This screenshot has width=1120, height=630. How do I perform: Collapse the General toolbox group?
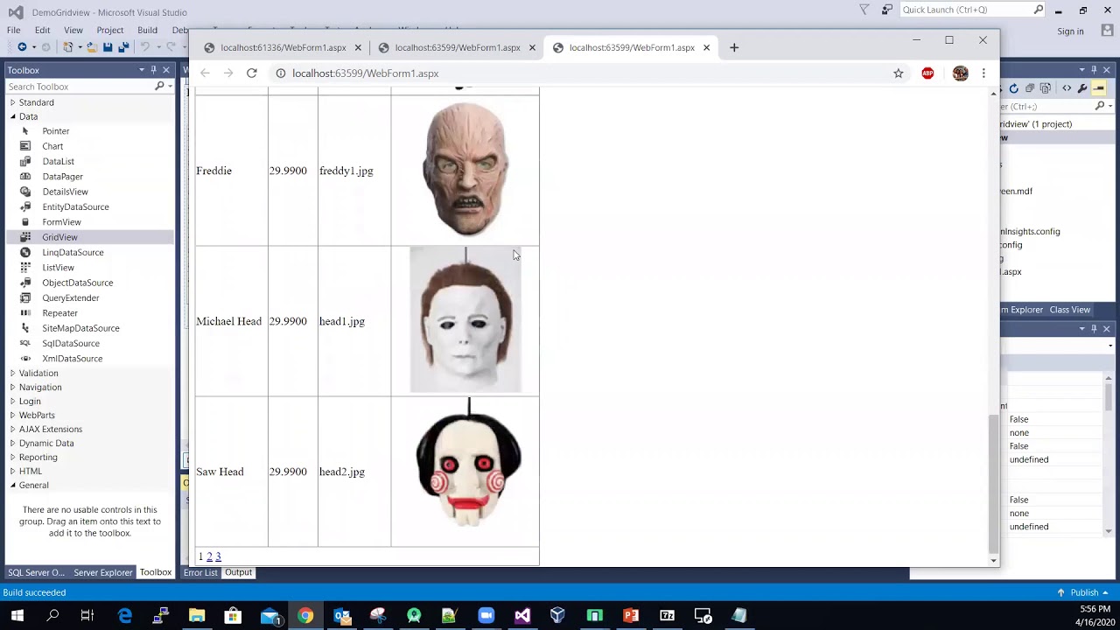click(x=12, y=485)
